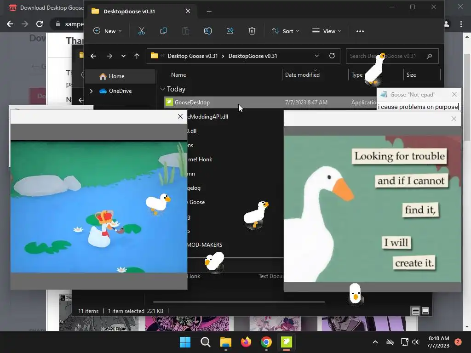Add a new Explorer tab
This screenshot has width=471, height=353.
pyautogui.click(x=209, y=11)
